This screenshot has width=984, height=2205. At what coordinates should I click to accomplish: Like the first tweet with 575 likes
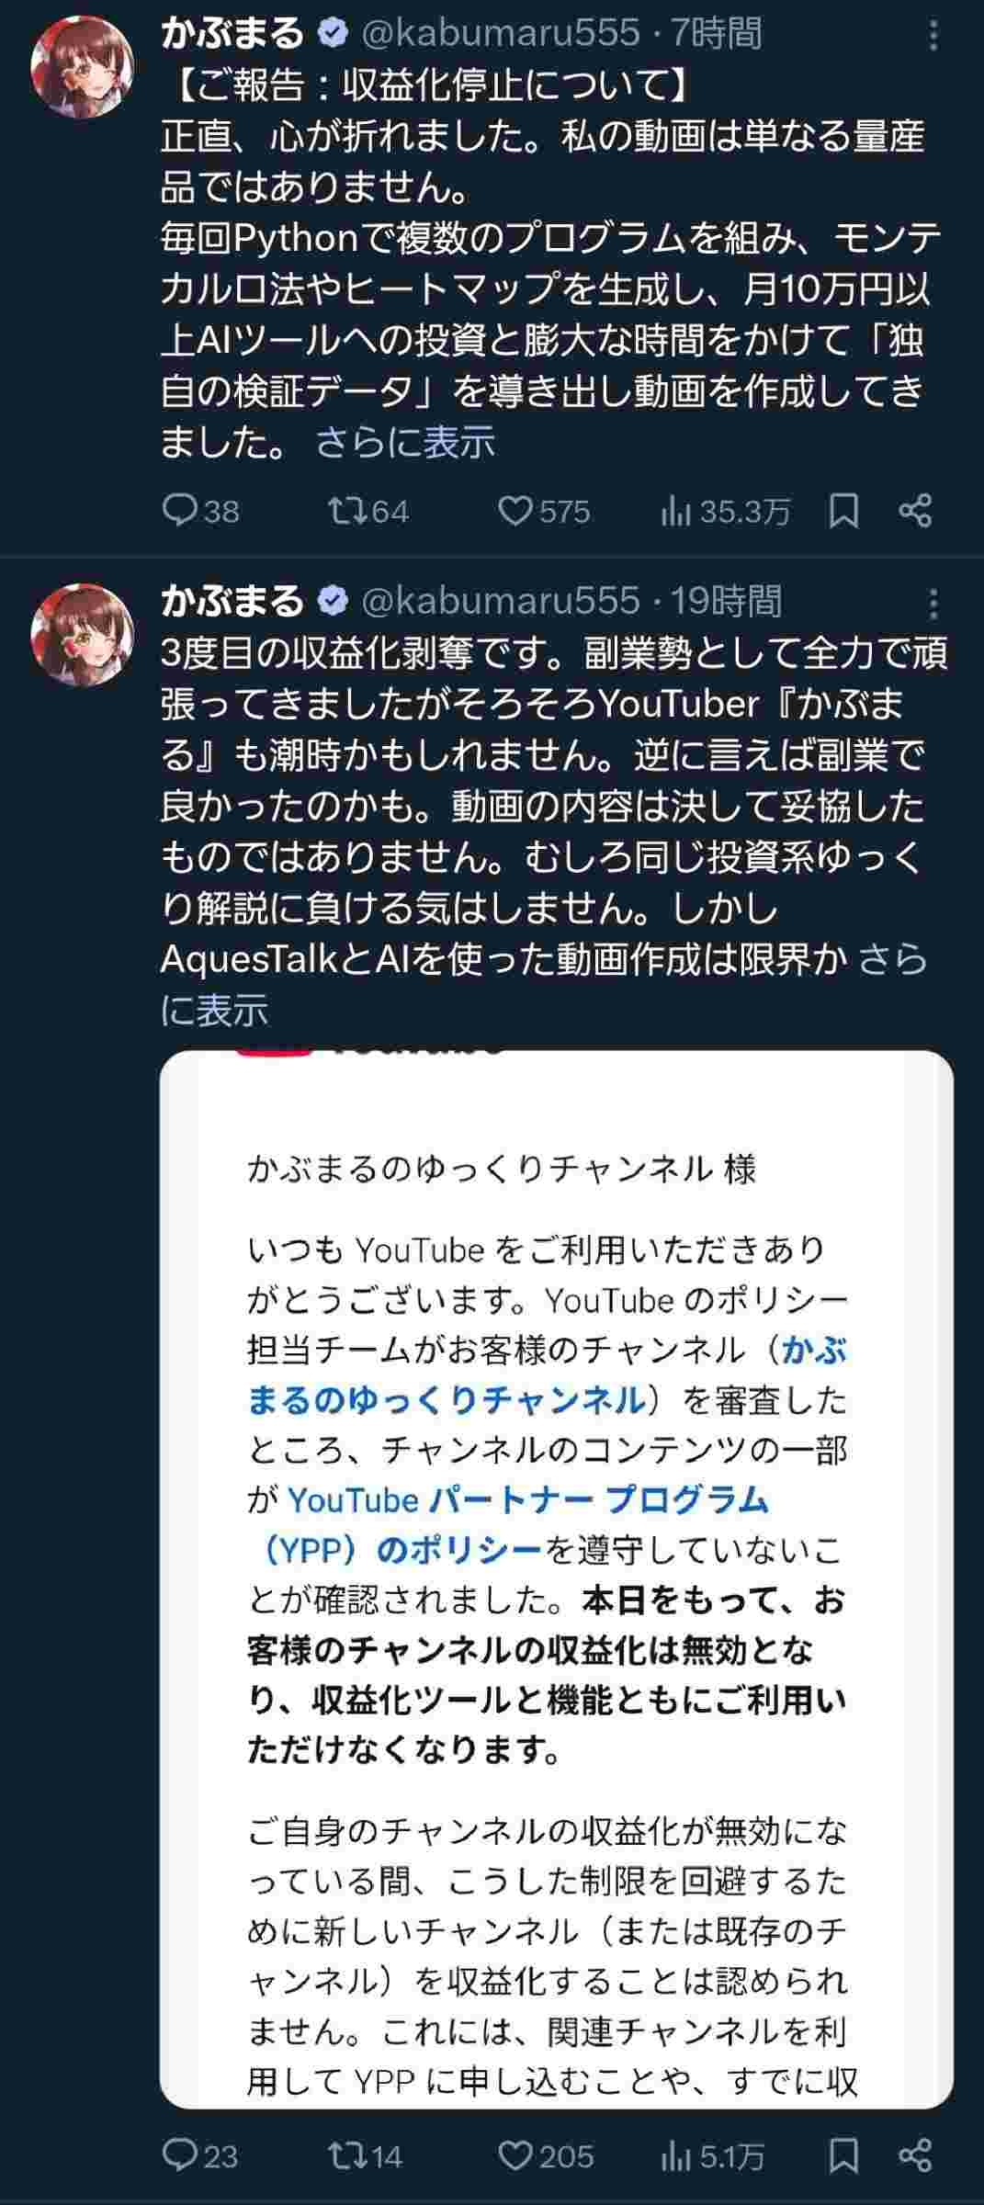[x=544, y=511]
